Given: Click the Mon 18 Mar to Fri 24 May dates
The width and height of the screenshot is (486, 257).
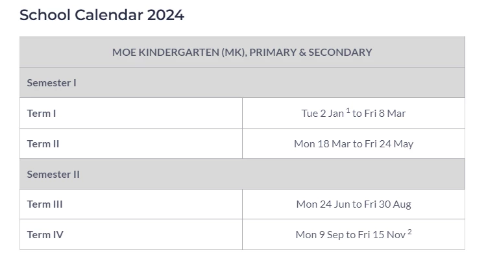Looking at the screenshot, I should coord(354,144).
